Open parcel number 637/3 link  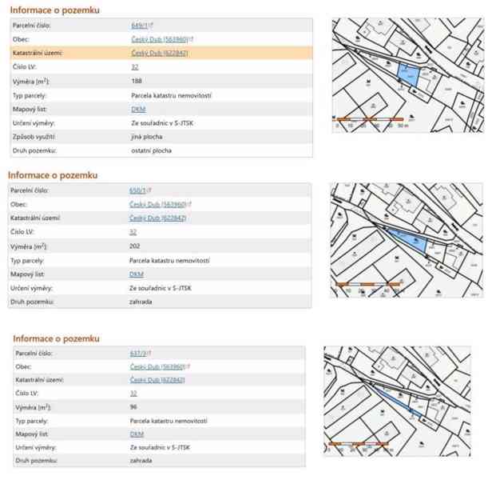pos(137,354)
